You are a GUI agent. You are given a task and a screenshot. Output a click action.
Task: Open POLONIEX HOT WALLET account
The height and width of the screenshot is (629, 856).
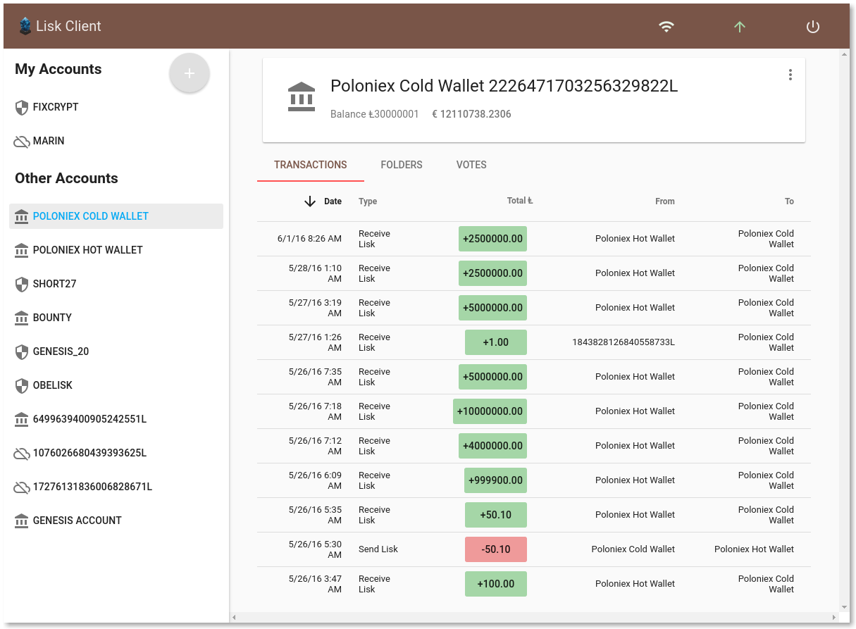click(116, 250)
